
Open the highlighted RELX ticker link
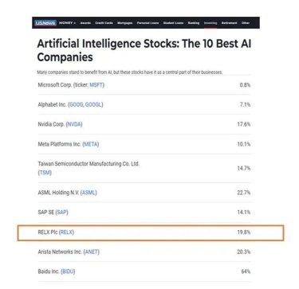coord(66,232)
